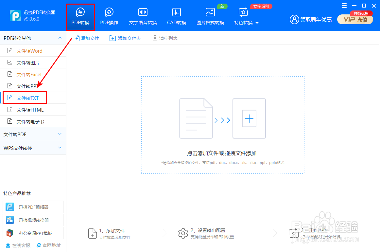Viewport: 380px width, 252px height.
Task: Click the 迅捷PDF编辑器 icon
Action: click(x=10, y=207)
